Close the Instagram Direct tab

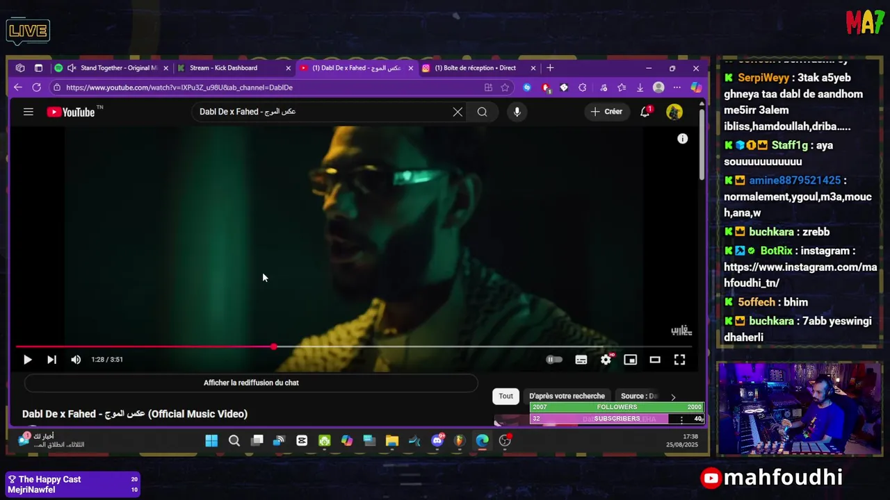pyautogui.click(x=533, y=68)
